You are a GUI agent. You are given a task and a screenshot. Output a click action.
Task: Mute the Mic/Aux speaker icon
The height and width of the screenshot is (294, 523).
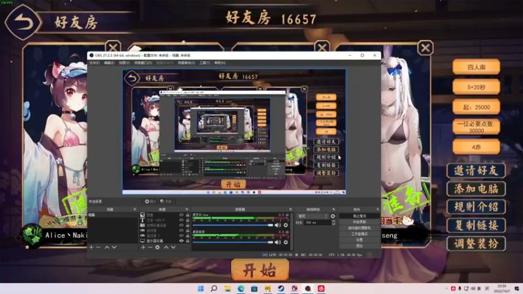coord(277,225)
